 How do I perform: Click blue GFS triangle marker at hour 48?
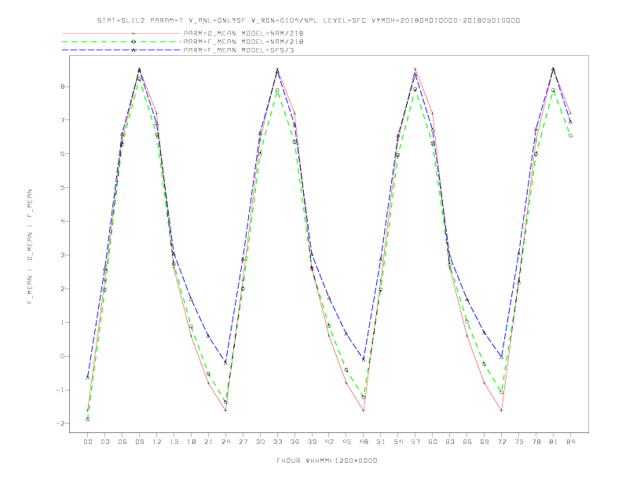click(364, 359)
